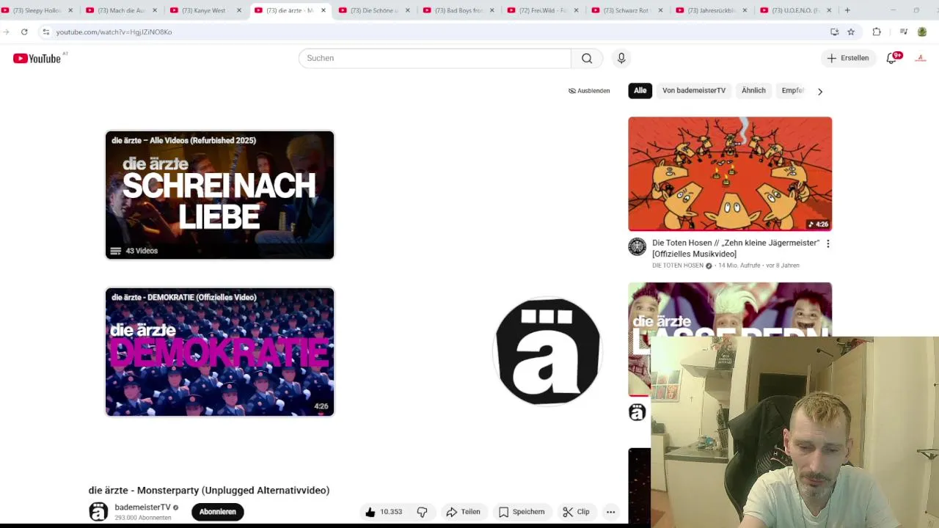This screenshot has width=939, height=528.
Task: Open browser extensions puzzle icon
Action: tap(877, 32)
